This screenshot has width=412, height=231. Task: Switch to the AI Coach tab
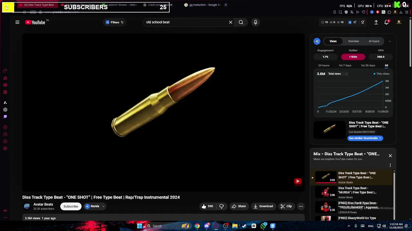[x=374, y=41]
